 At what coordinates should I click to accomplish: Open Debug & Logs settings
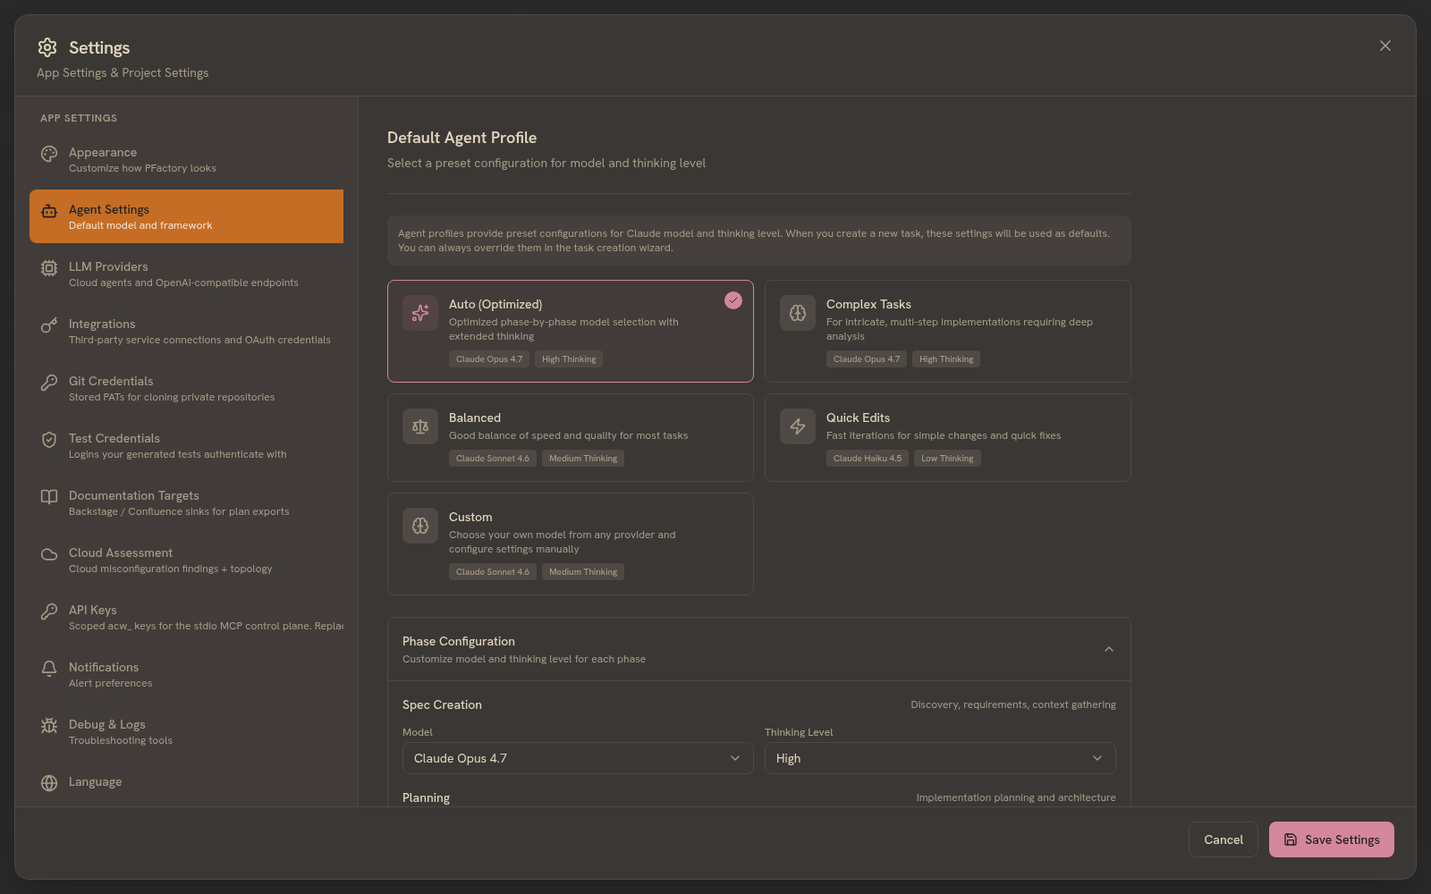(x=186, y=731)
